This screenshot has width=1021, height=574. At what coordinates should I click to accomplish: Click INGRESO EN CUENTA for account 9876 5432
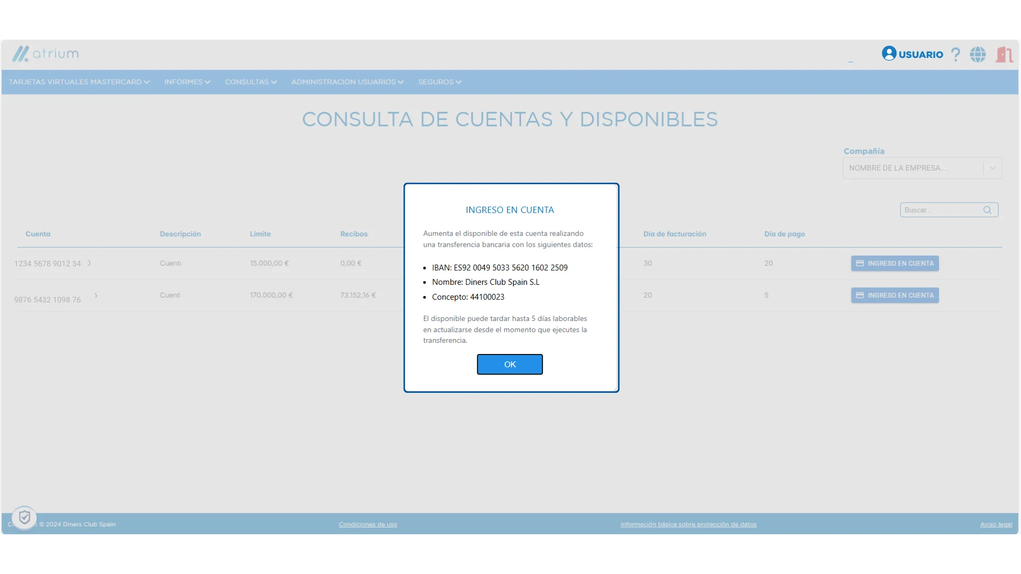894,296
